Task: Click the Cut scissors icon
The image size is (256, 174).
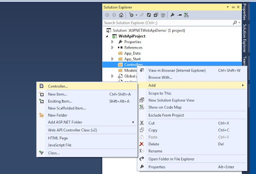Action: pyautogui.click(x=142, y=123)
